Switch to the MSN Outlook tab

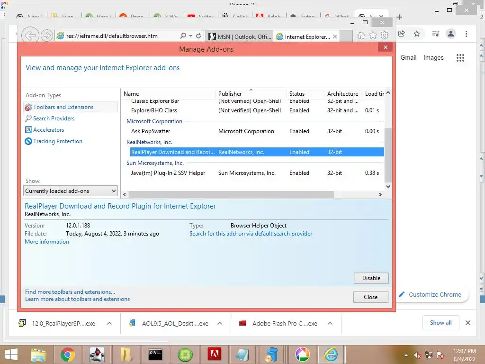click(x=239, y=36)
